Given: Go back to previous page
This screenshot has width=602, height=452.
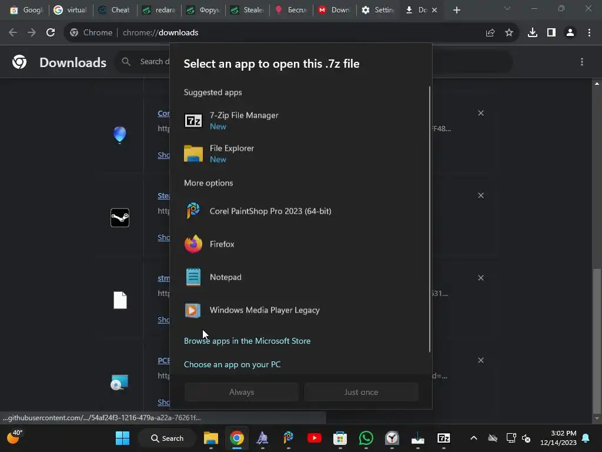Looking at the screenshot, I should 13,33.
